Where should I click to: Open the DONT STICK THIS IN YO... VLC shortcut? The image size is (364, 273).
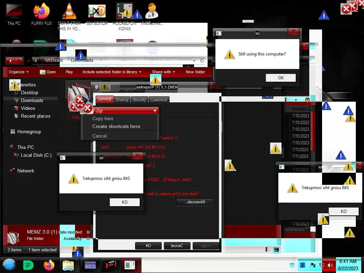pos(69,16)
